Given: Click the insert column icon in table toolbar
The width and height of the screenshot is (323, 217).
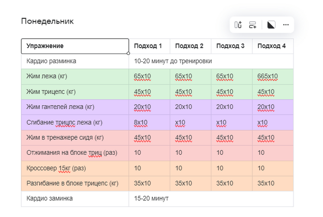Looking at the screenshot, I should (x=238, y=25).
